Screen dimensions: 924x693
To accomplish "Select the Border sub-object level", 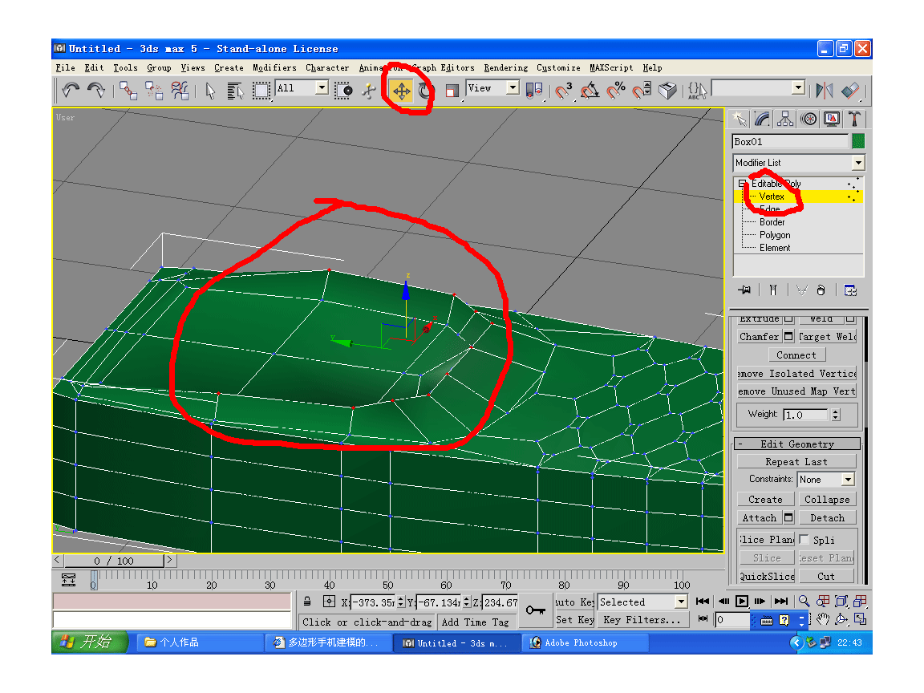I will pos(772,222).
